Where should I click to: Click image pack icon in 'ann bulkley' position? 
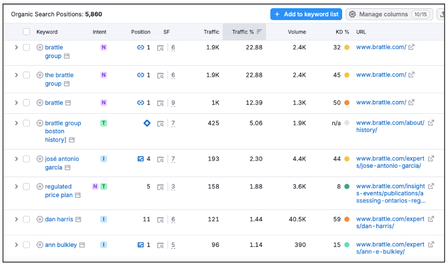click(141, 245)
